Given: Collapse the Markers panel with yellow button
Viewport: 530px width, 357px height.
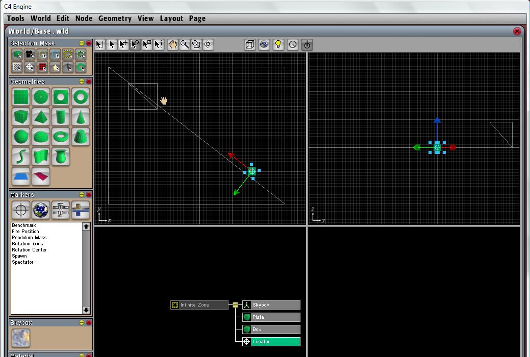Looking at the screenshot, I should click(x=82, y=195).
